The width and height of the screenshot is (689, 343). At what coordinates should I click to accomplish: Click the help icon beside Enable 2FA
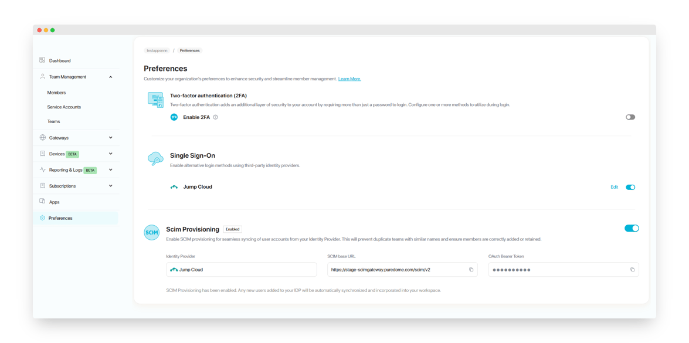pos(215,117)
